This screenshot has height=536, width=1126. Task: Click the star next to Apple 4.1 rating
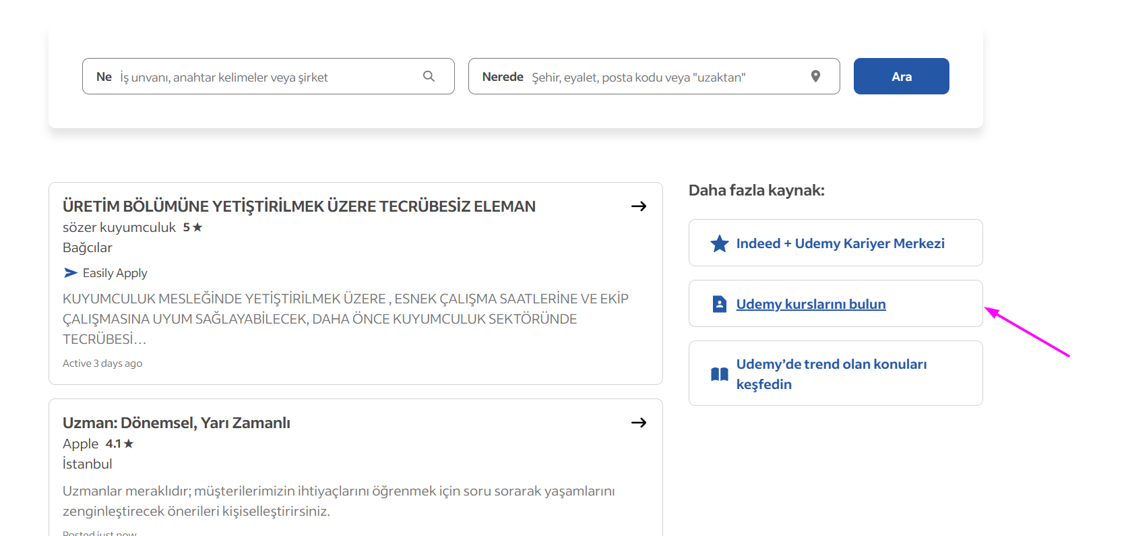pyautogui.click(x=129, y=444)
